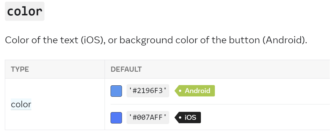This screenshot has width=330, height=136.
Task: Select the '#007AFF' code value
Action: tap(148, 118)
